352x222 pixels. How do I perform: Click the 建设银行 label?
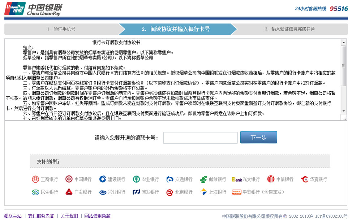tap(116, 179)
